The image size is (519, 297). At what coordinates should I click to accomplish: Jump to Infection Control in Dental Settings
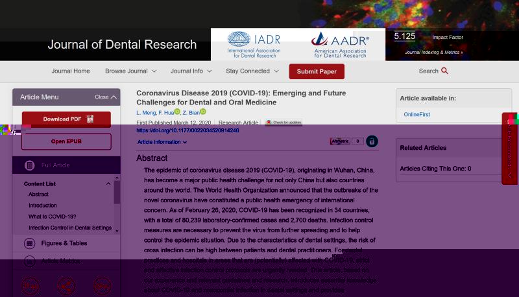pyautogui.click(x=70, y=228)
